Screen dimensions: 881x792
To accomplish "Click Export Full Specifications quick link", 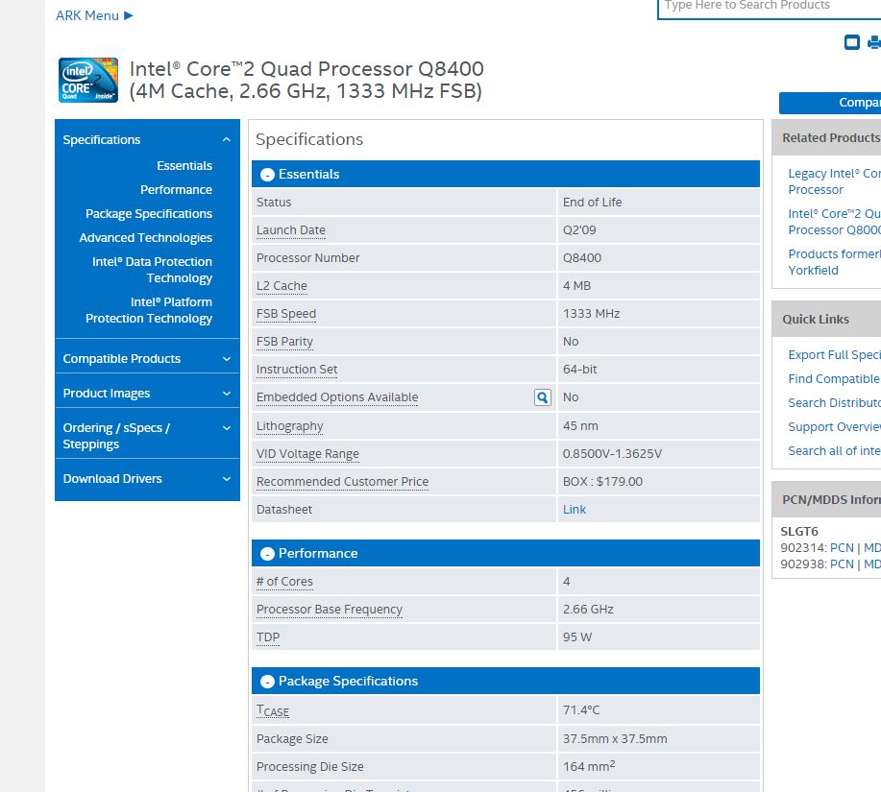I will point(834,355).
